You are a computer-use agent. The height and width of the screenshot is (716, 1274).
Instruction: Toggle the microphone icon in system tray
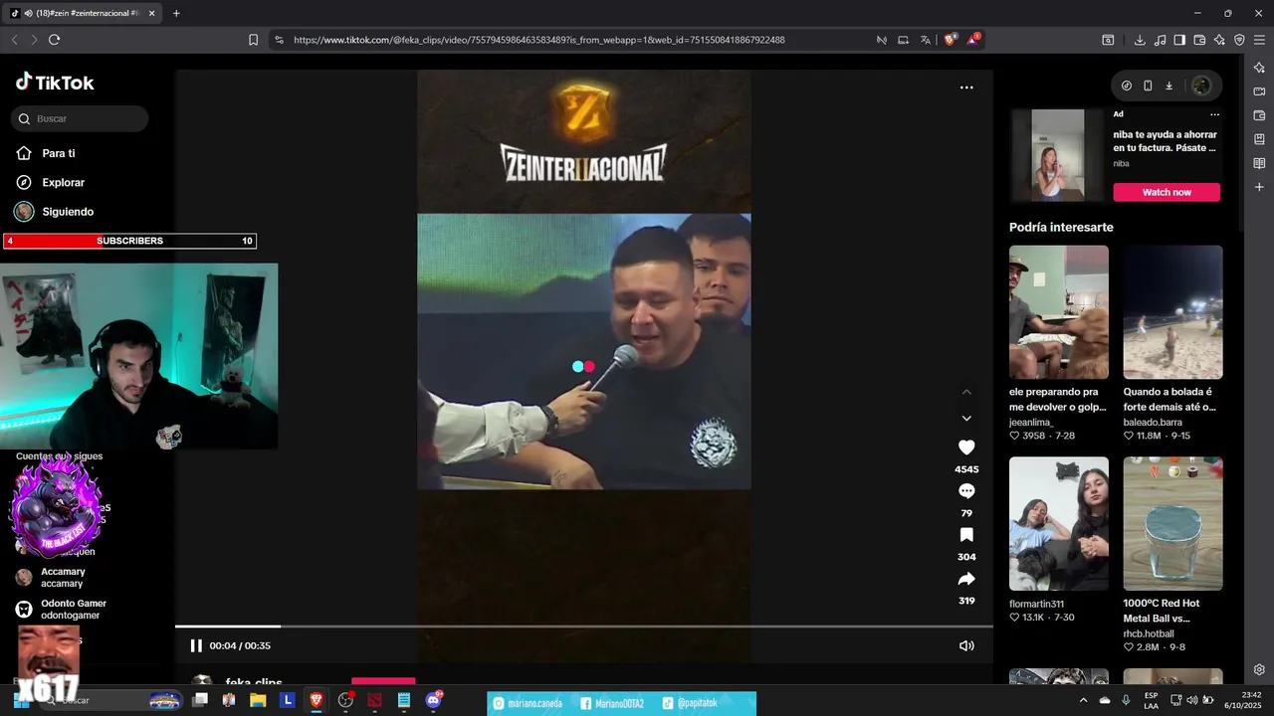coord(1126,700)
